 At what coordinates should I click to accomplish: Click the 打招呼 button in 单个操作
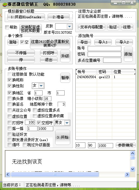[49, 53]
